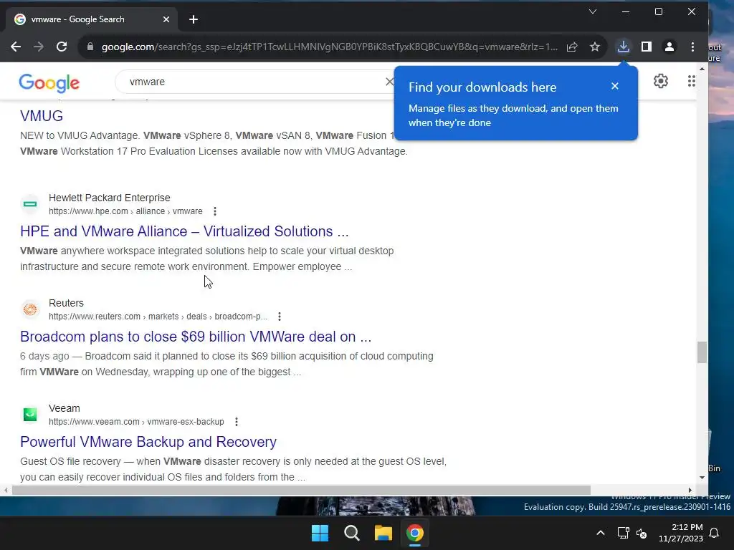The width and height of the screenshot is (734, 550).
Task: Open the network status tray icon
Action: [623, 533]
